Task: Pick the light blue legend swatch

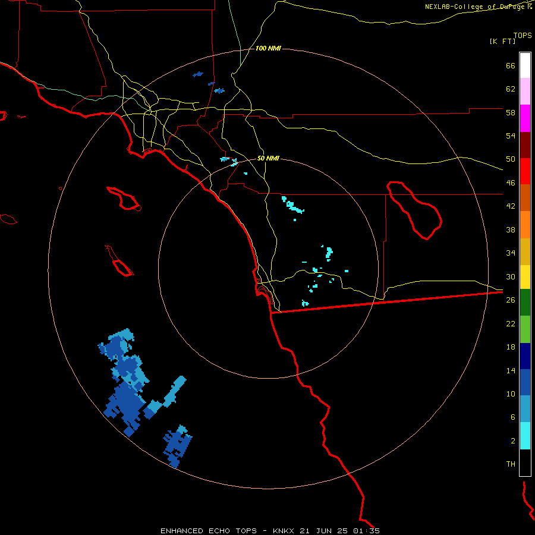Action: point(525,408)
